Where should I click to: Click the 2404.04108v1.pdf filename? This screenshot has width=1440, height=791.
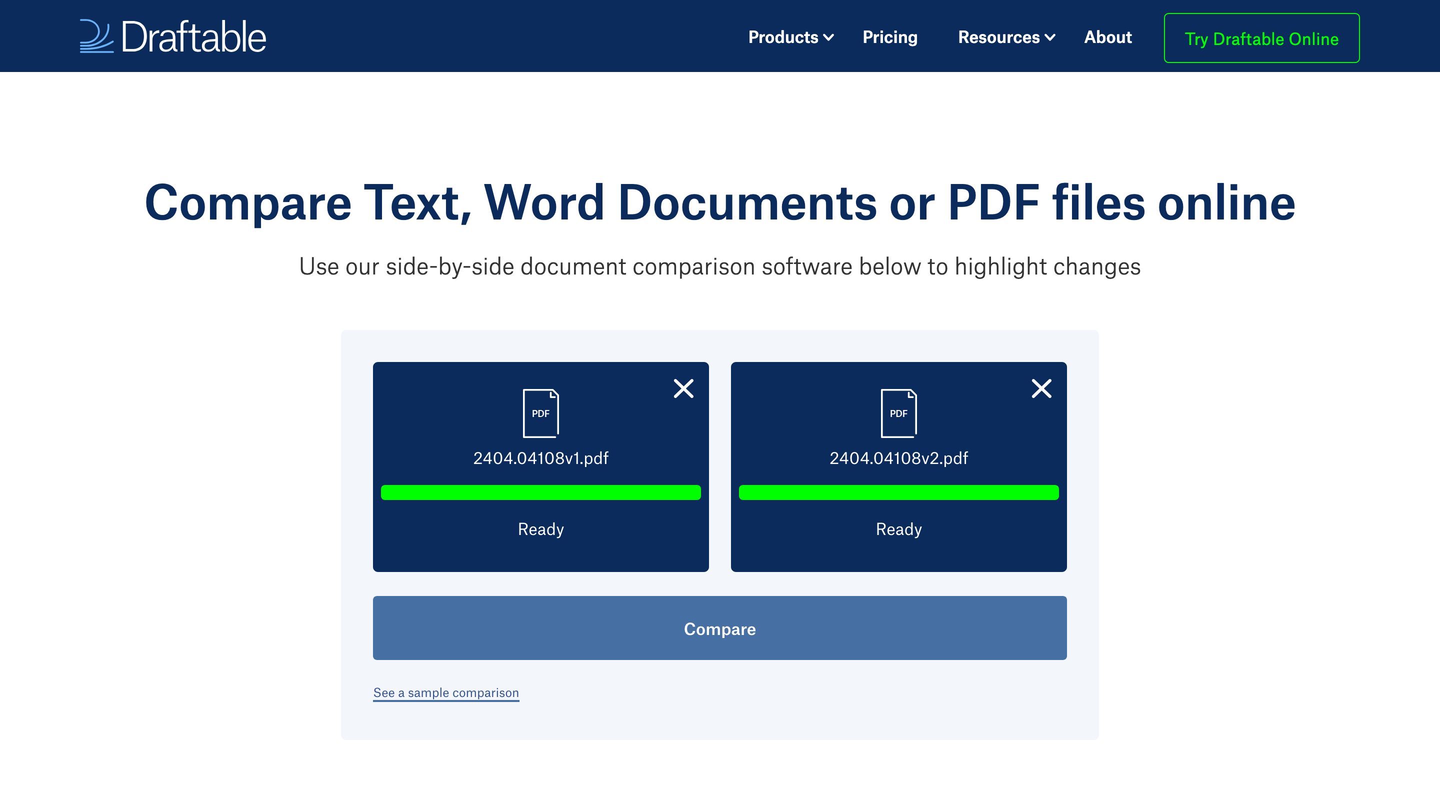[540, 458]
